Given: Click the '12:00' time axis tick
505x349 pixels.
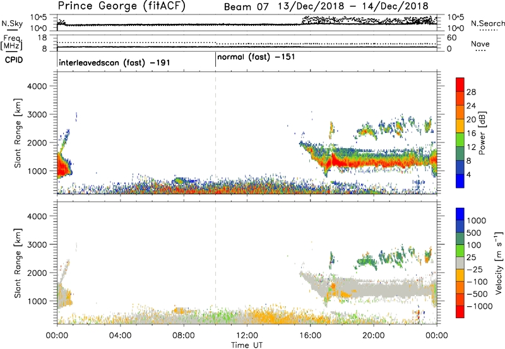Looking at the screenshot, I should click(247, 336).
